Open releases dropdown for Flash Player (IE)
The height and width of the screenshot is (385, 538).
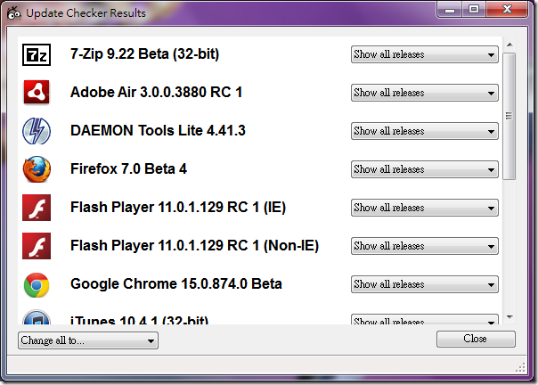click(x=424, y=208)
